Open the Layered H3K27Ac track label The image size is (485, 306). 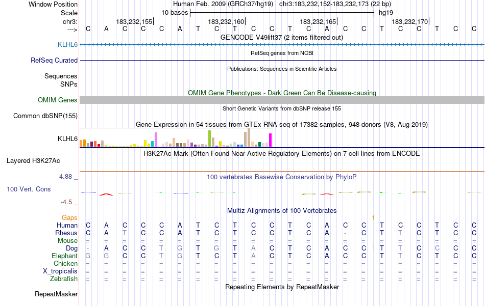pos(33,161)
